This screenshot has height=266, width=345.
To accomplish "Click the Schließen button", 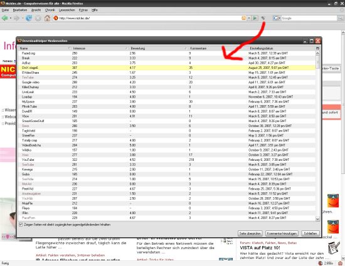I will [x=310, y=233].
